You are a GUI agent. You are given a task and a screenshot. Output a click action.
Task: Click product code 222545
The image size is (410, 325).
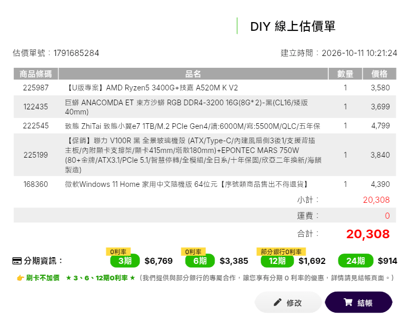36,126
